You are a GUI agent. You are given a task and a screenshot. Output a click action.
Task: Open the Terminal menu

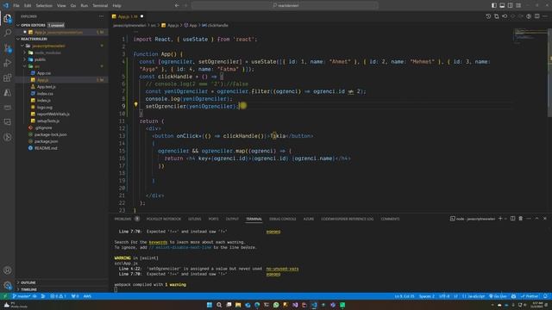(x=100, y=6)
